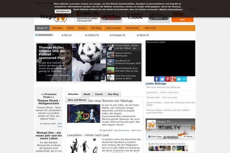Open Die neue Tournee von Tabaluga headline
The image size is (230, 153).
(x=111, y=101)
